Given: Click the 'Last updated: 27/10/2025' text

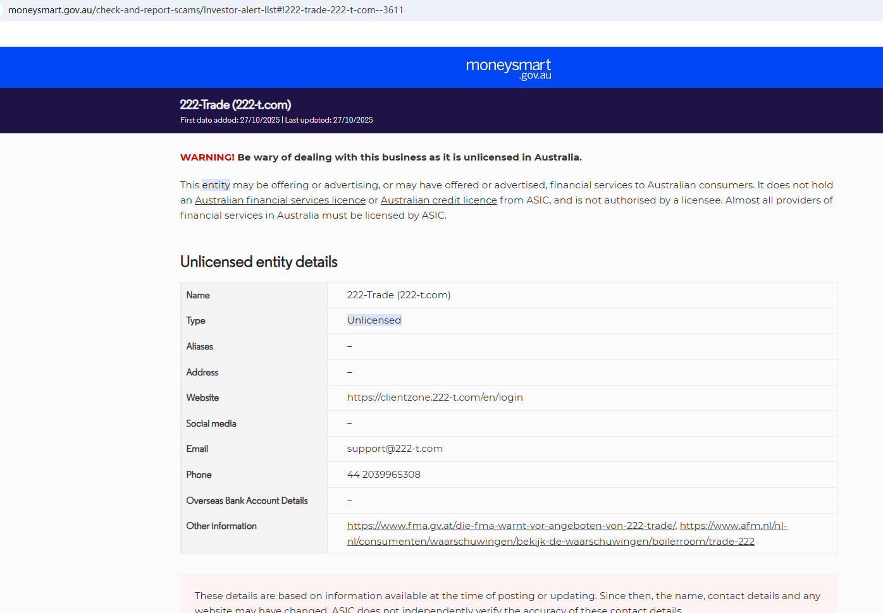Looking at the screenshot, I should (x=329, y=120).
